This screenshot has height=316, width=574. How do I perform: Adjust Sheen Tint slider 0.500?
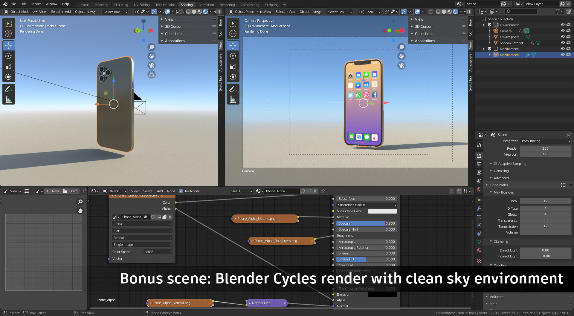pos(367,259)
